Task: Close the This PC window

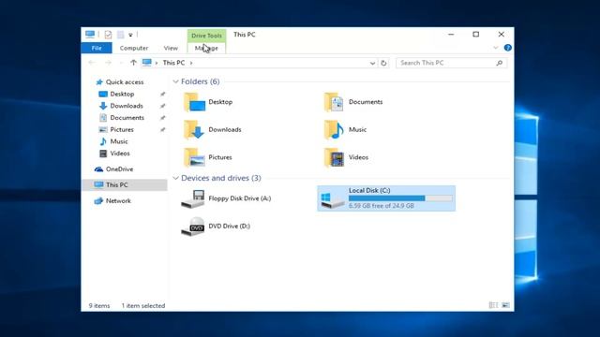Action: [501, 35]
